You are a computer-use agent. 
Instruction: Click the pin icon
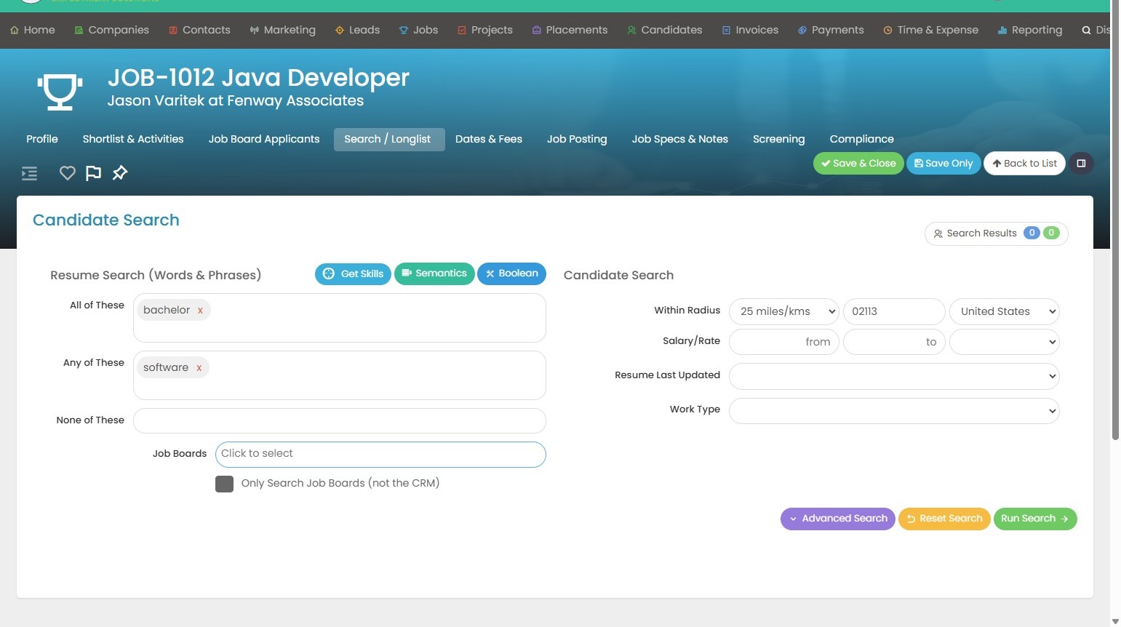point(120,173)
